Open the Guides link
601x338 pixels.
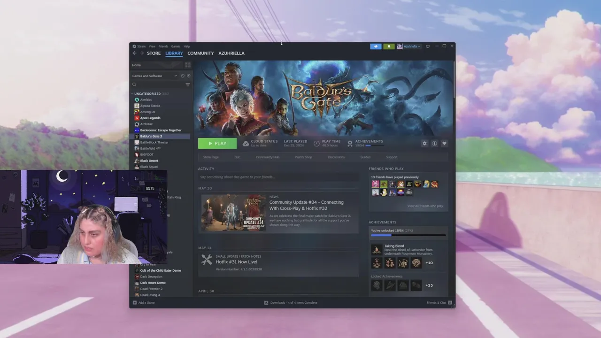(365, 157)
